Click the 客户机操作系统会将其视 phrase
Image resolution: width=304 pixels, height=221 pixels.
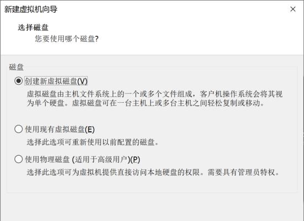[242, 94]
